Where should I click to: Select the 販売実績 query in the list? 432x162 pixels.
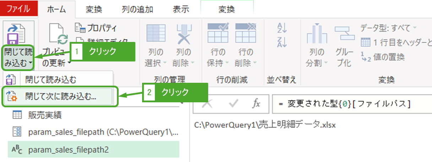tap(45, 115)
